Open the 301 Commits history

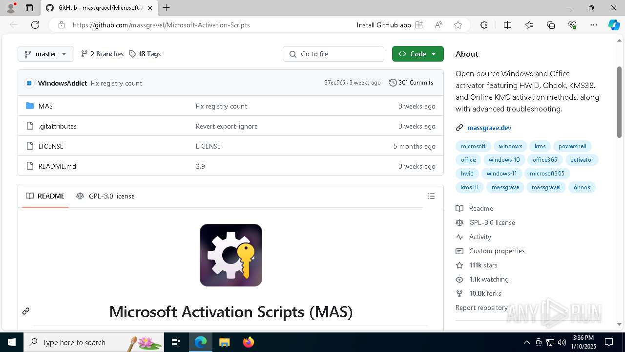(x=411, y=83)
